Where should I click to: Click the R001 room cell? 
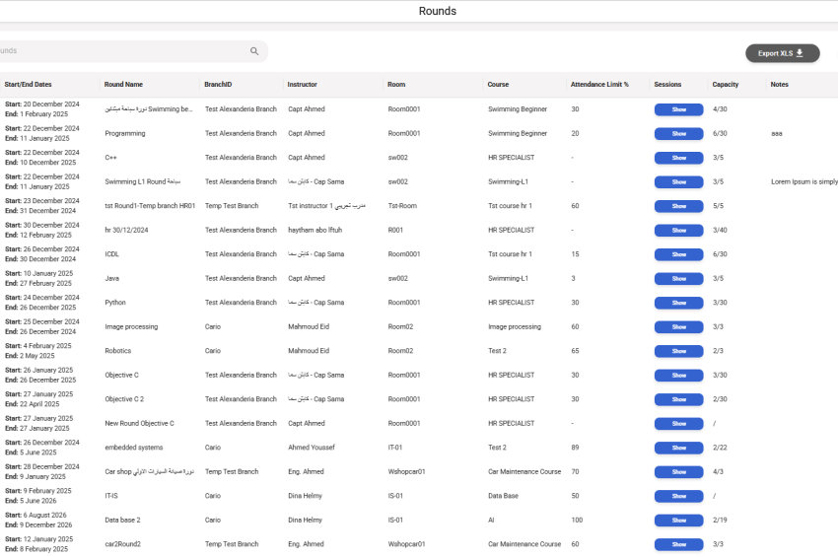395,231
